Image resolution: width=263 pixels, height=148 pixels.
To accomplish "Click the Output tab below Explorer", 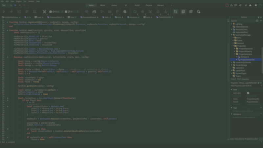I will tap(233, 79).
